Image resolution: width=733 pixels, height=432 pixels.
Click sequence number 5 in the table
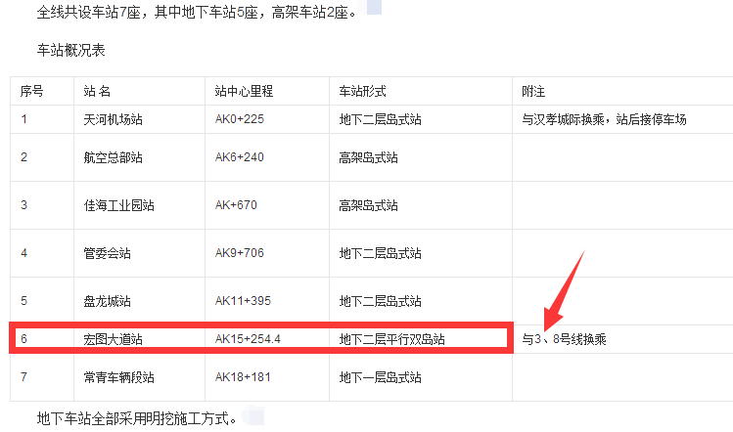(x=23, y=301)
